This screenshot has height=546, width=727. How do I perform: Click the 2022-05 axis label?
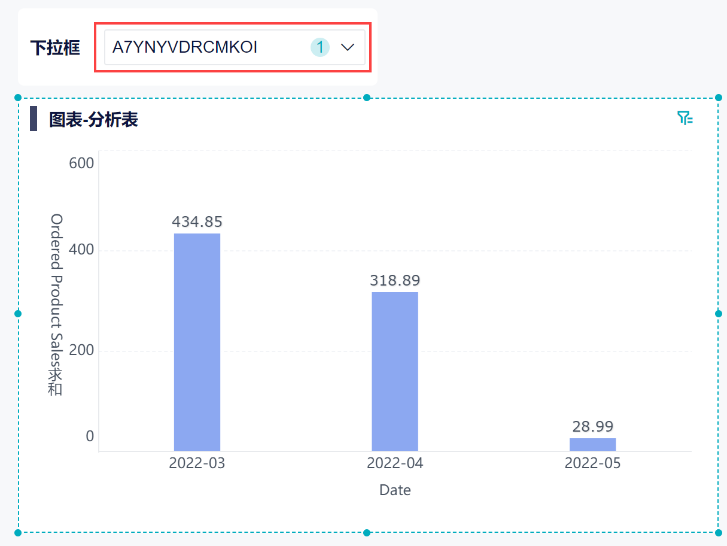pos(592,463)
